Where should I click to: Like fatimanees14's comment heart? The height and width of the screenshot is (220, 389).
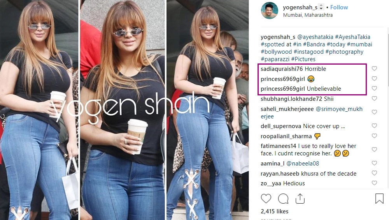tap(374, 149)
